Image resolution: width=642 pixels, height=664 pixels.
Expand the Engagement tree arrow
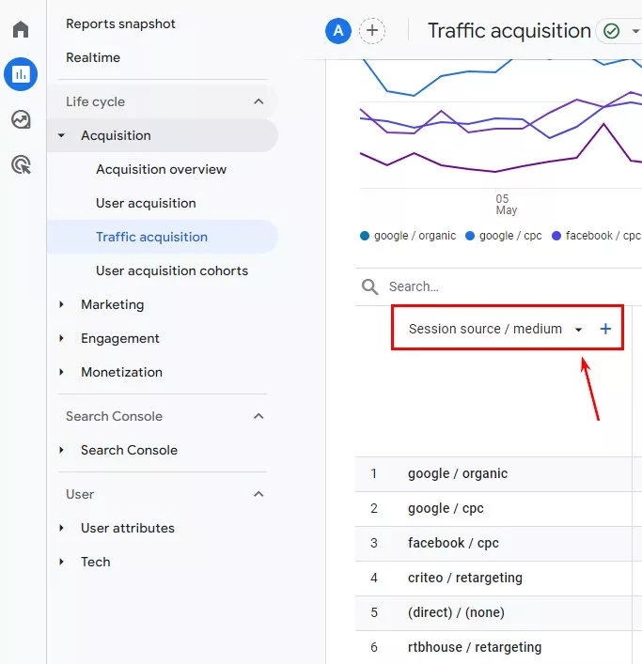(x=61, y=338)
